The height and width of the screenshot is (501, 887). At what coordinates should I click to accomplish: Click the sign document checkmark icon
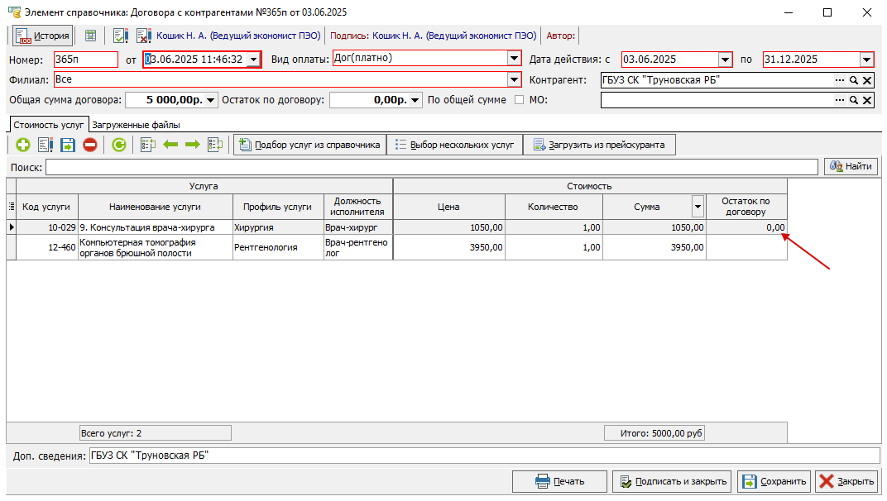pyautogui.click(x=121, y=36)
